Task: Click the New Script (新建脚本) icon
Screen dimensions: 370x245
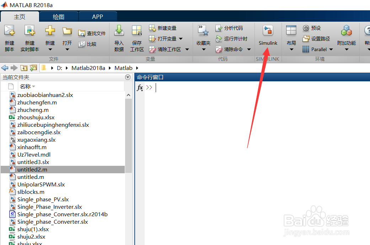Action: [10, 31]
